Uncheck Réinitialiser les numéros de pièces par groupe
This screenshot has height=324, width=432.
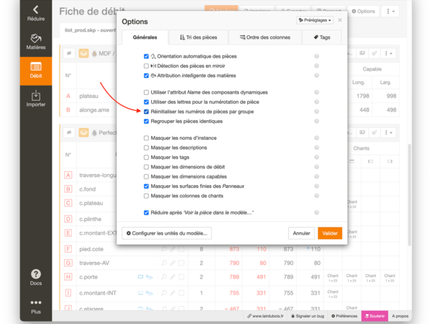147,112
